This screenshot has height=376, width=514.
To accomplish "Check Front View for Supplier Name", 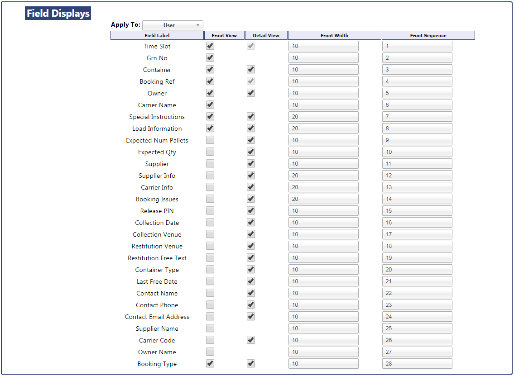I will [x=210, y=328].
